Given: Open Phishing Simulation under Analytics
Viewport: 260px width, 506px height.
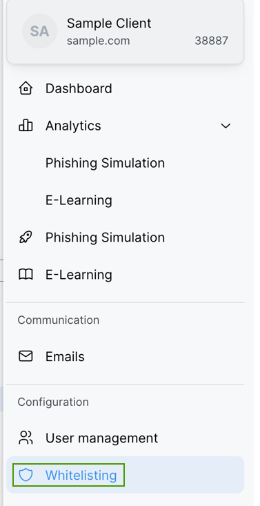Looking at the screenshot, I should pos(105,163).
